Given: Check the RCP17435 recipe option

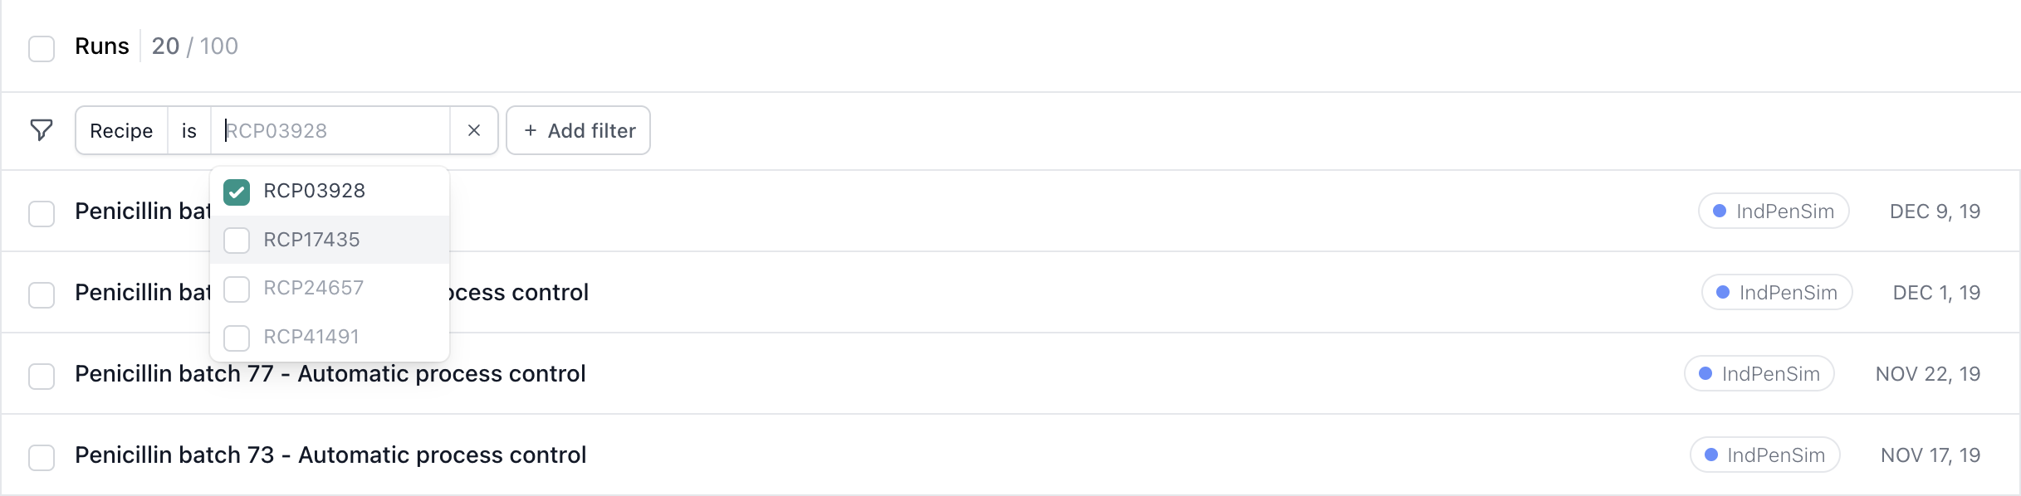Looking at the screenshot, I should click(237, 241).
